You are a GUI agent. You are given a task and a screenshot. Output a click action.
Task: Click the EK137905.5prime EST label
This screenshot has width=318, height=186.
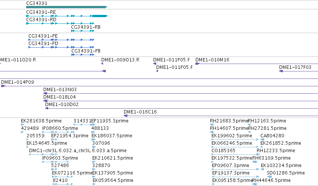coord(112,173)
